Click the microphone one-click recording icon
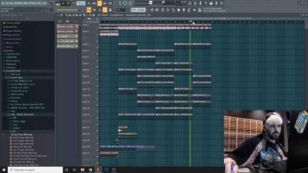Viewport: 308px width, 173px height. [x=200, y=3]
